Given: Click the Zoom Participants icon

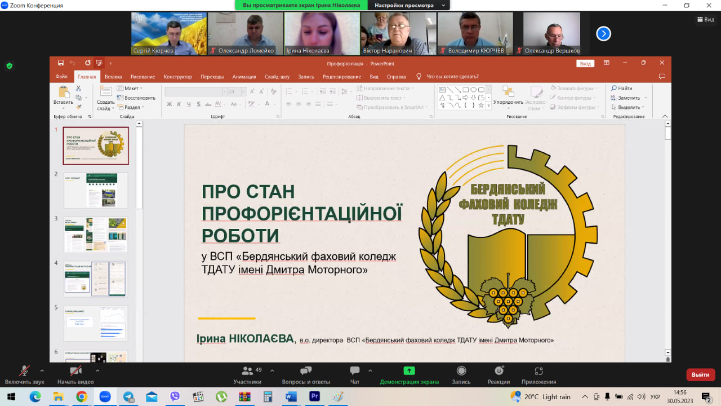Looking at the screenshot, I should [247, 371].
